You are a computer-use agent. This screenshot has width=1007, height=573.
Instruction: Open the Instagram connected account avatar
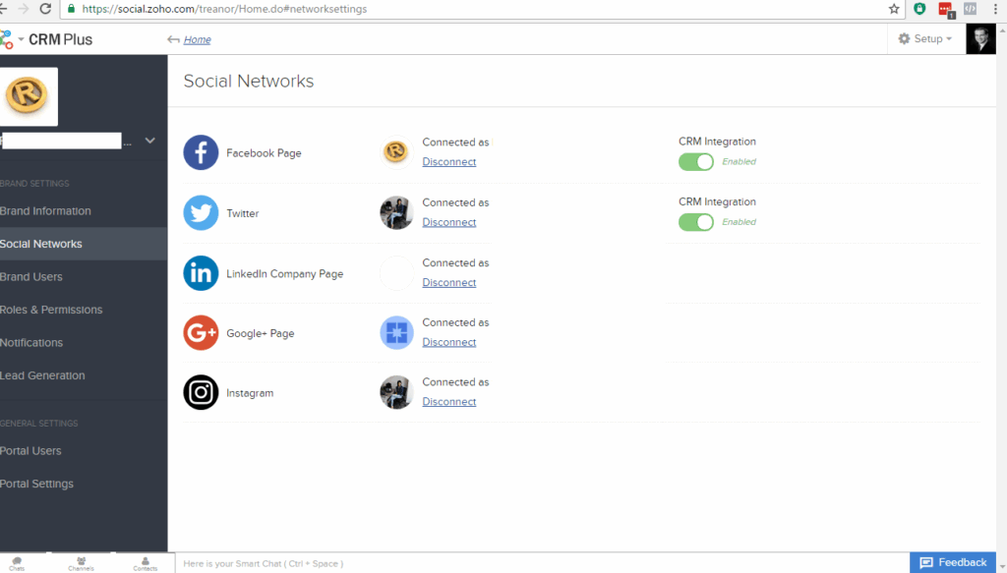396,392
